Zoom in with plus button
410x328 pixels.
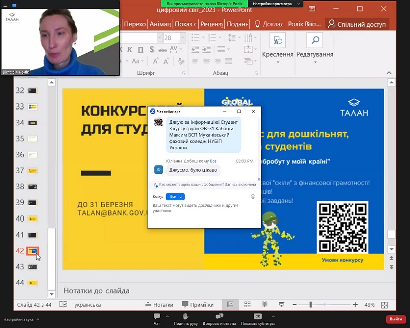355,305
